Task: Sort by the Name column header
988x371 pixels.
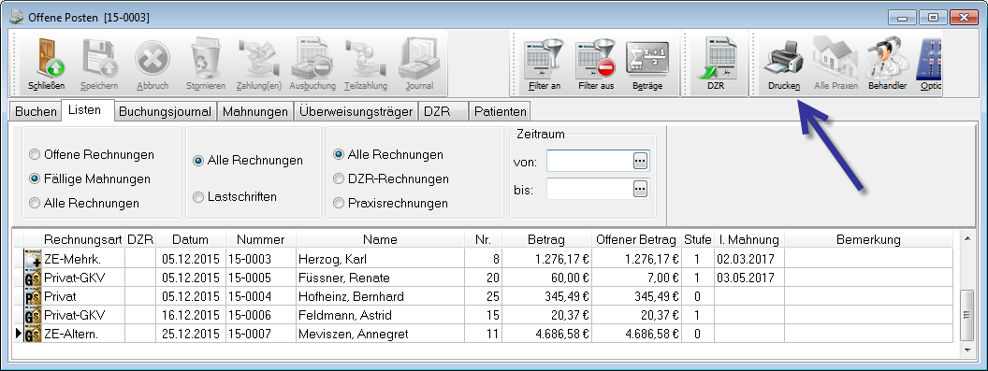Action: tap(380, 239)
